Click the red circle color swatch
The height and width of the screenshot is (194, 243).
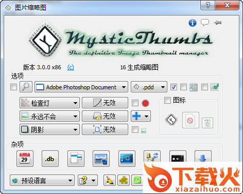tap(146, 103)
